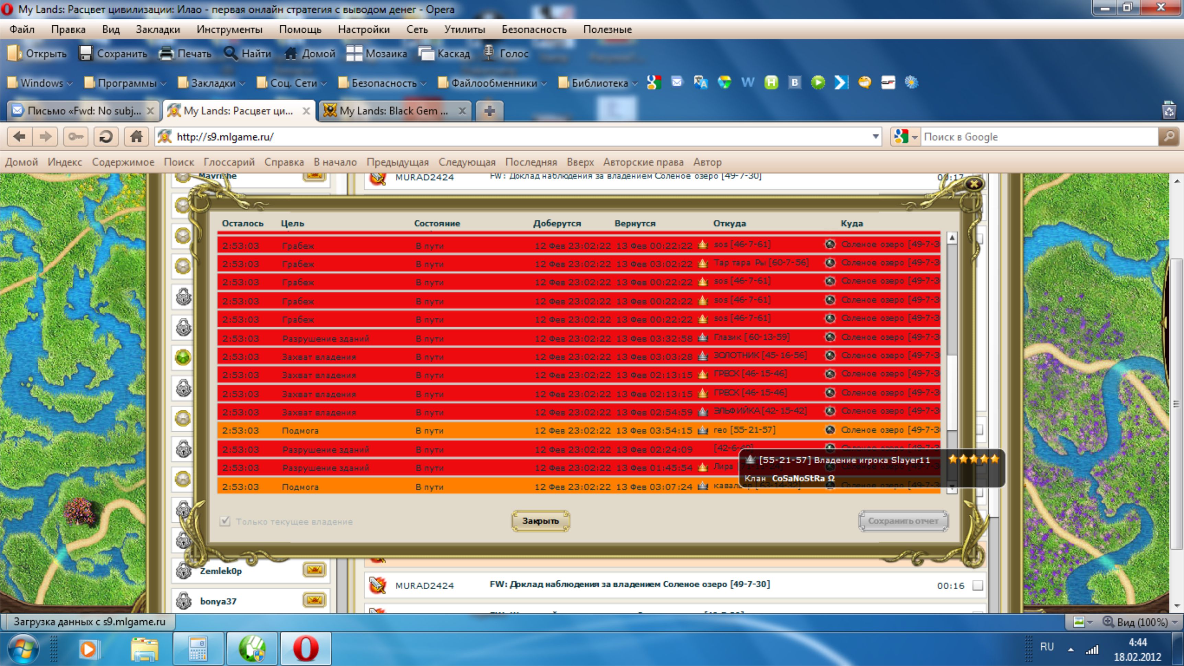Open the Инструменты menu

pos(229,30)
